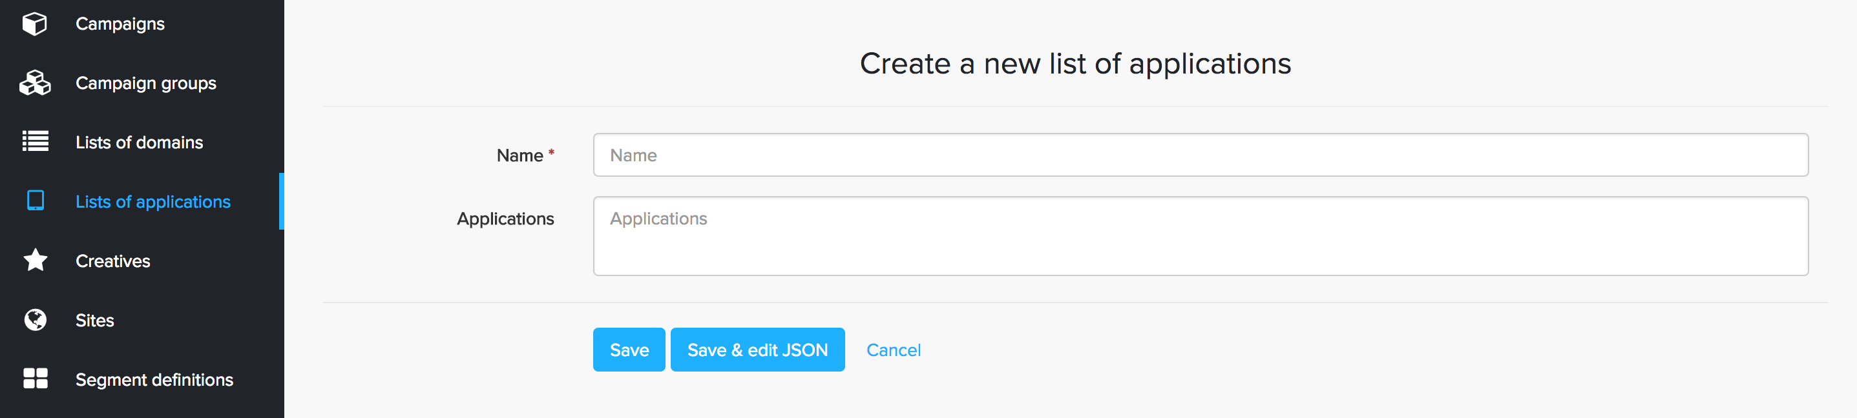Click the Campaign groups stacked cubes icon

35,83
